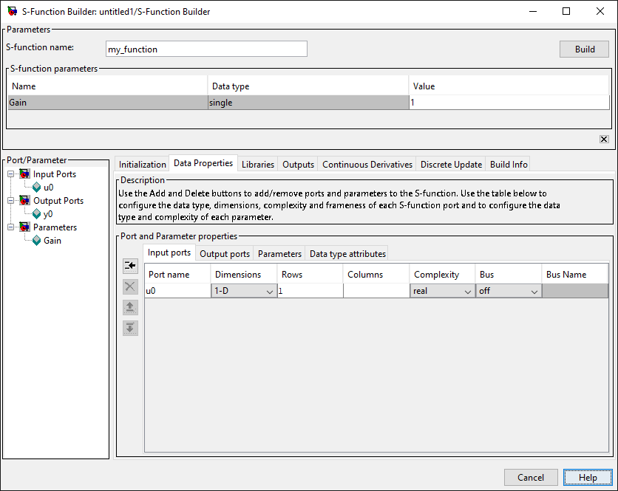Click the small X icon below the S-function parameters table
The width and height of the screenshot is (618, 491).
coord(604,140)
